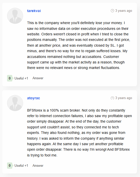The height and width of the screenshot is (177, 140).
Task: Click the vote count badge on tarekvai's review
Action: point(10,78)
